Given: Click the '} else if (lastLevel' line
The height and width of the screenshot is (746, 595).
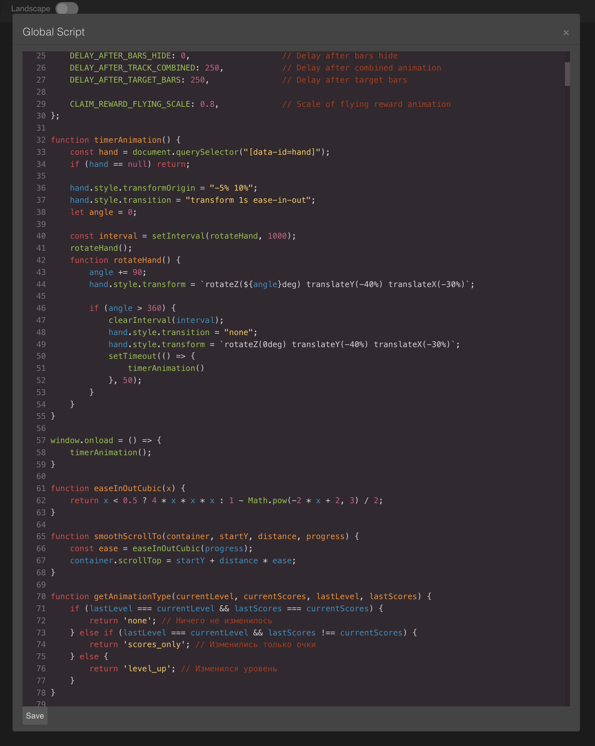Looking at the screenshot, I should (243, 633).
